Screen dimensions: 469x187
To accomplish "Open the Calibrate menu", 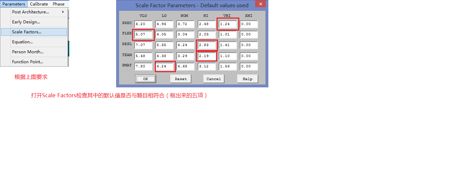I will click(x=39, y=4).
